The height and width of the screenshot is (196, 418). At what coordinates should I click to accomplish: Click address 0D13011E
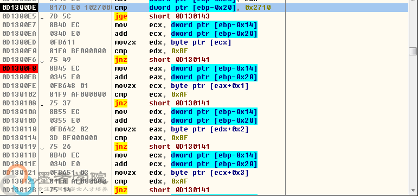pos(19,164)
